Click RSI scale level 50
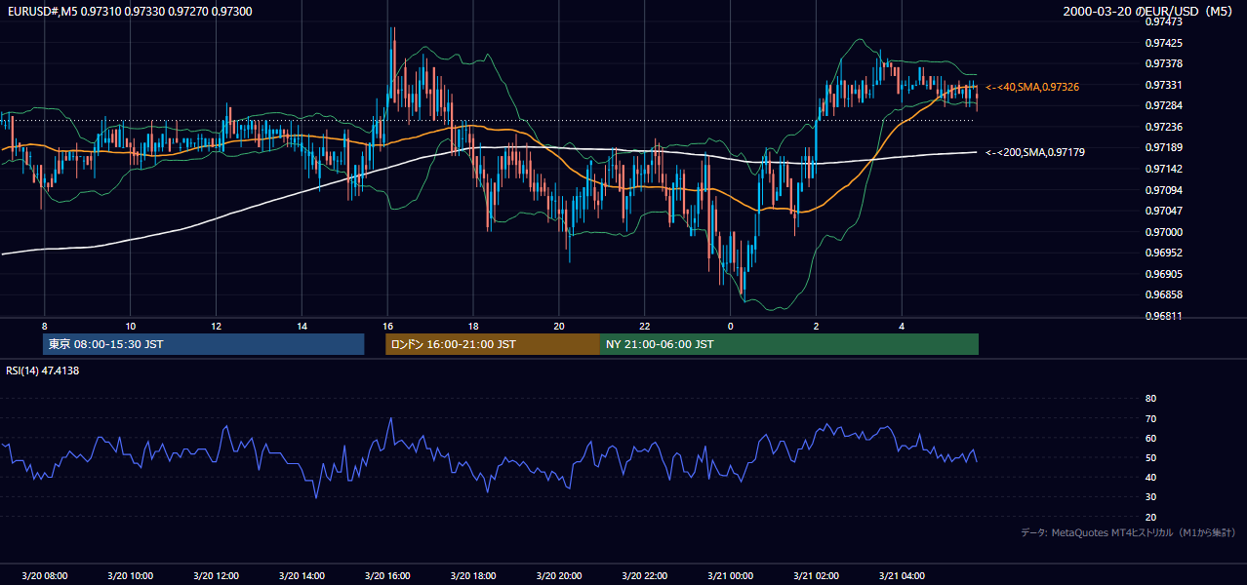Image resolution: width=1247 pixels, height=585 pixels. [x=1150, y=457]
